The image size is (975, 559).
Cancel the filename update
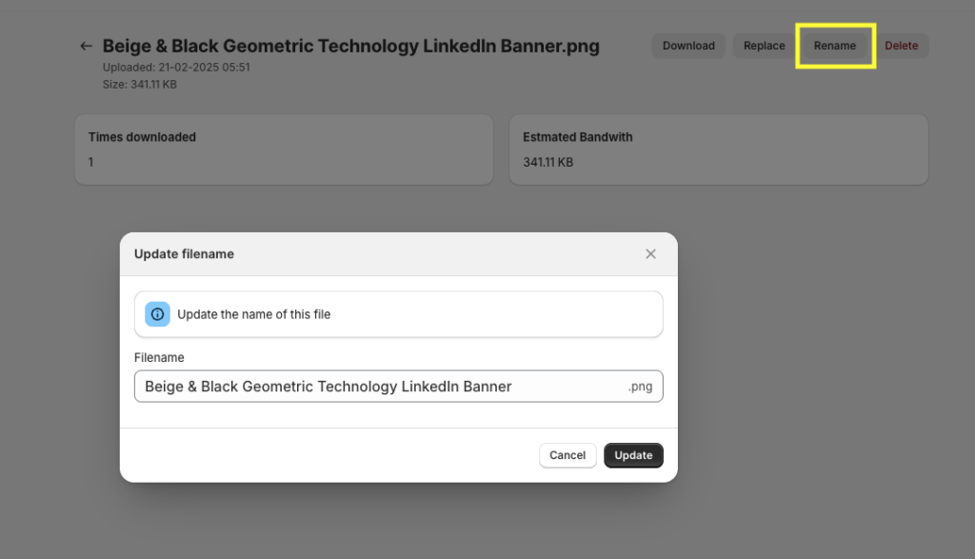[x=567, y=455]
